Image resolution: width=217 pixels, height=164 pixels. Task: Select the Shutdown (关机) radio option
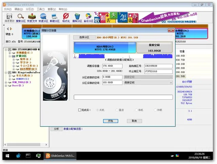pos(97,110)
